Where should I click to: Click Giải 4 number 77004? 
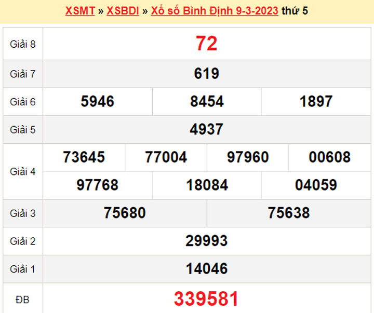[166, 157]
